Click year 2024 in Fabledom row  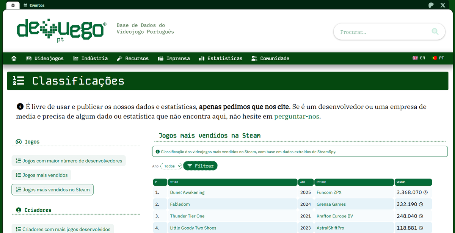pos(305,204)
